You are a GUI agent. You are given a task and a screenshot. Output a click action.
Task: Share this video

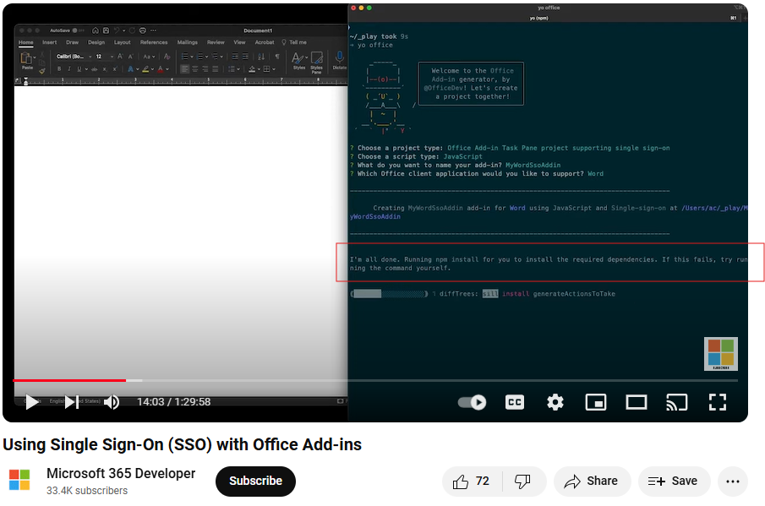[592, 482]
